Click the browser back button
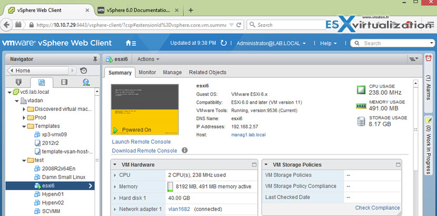Screen dimensions: 437x216 (7, 25)
